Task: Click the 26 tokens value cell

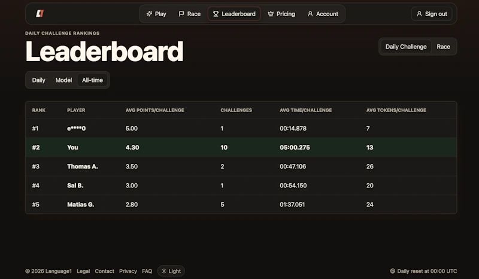Action: [x=370, y=166]
